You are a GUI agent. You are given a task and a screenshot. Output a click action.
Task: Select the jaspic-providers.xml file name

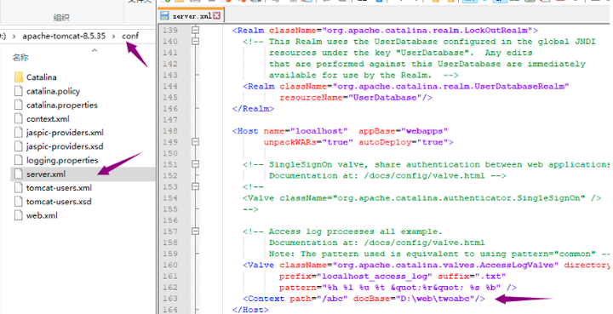[65, 133]
